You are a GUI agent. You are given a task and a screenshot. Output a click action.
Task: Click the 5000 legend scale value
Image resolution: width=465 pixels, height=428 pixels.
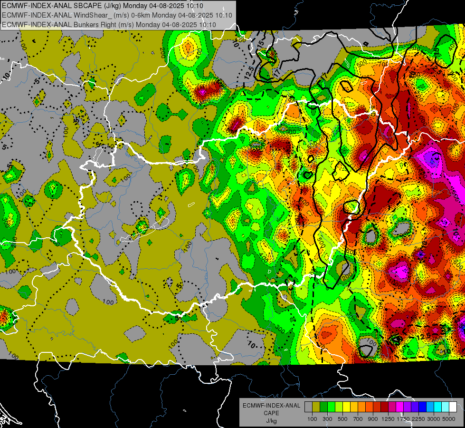[x=449, y=419]
